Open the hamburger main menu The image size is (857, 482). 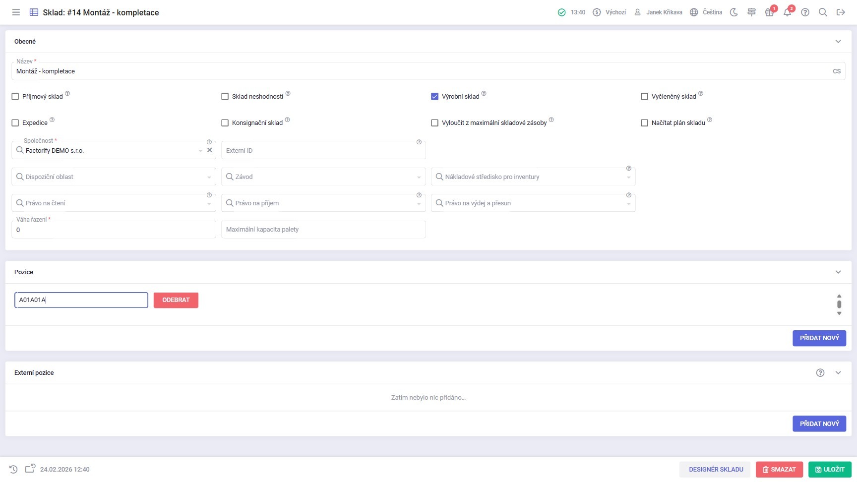point(16,12)
